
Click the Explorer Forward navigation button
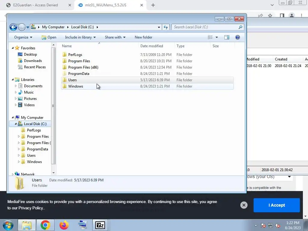(x=22, y=27)
